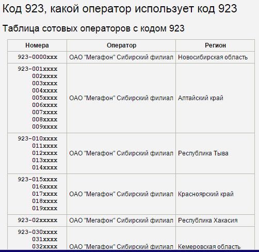Select number cell '923-0000xxx'
Viewport: 259px width, 252px height.
click(38, 57)
